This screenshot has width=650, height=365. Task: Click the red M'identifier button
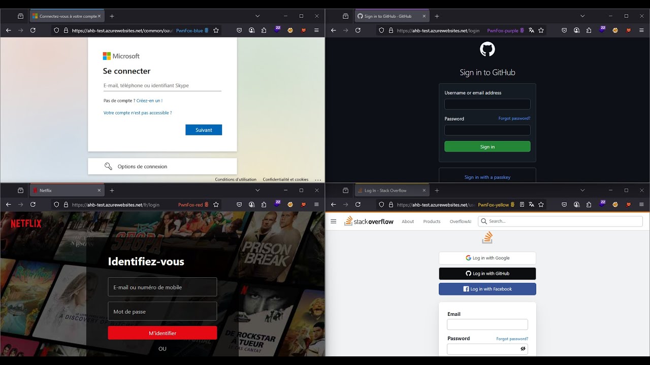pos(162,333)
